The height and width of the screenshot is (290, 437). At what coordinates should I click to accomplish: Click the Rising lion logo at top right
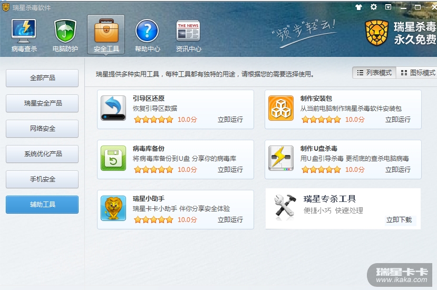coord(377,33)
